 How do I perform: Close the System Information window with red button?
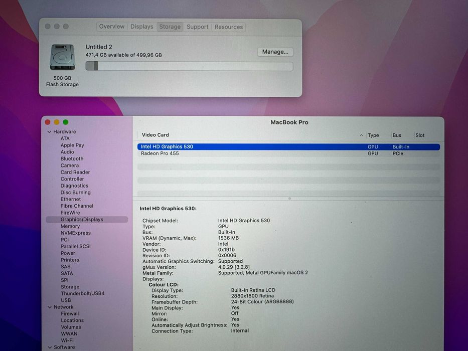(x=48, y=122)
